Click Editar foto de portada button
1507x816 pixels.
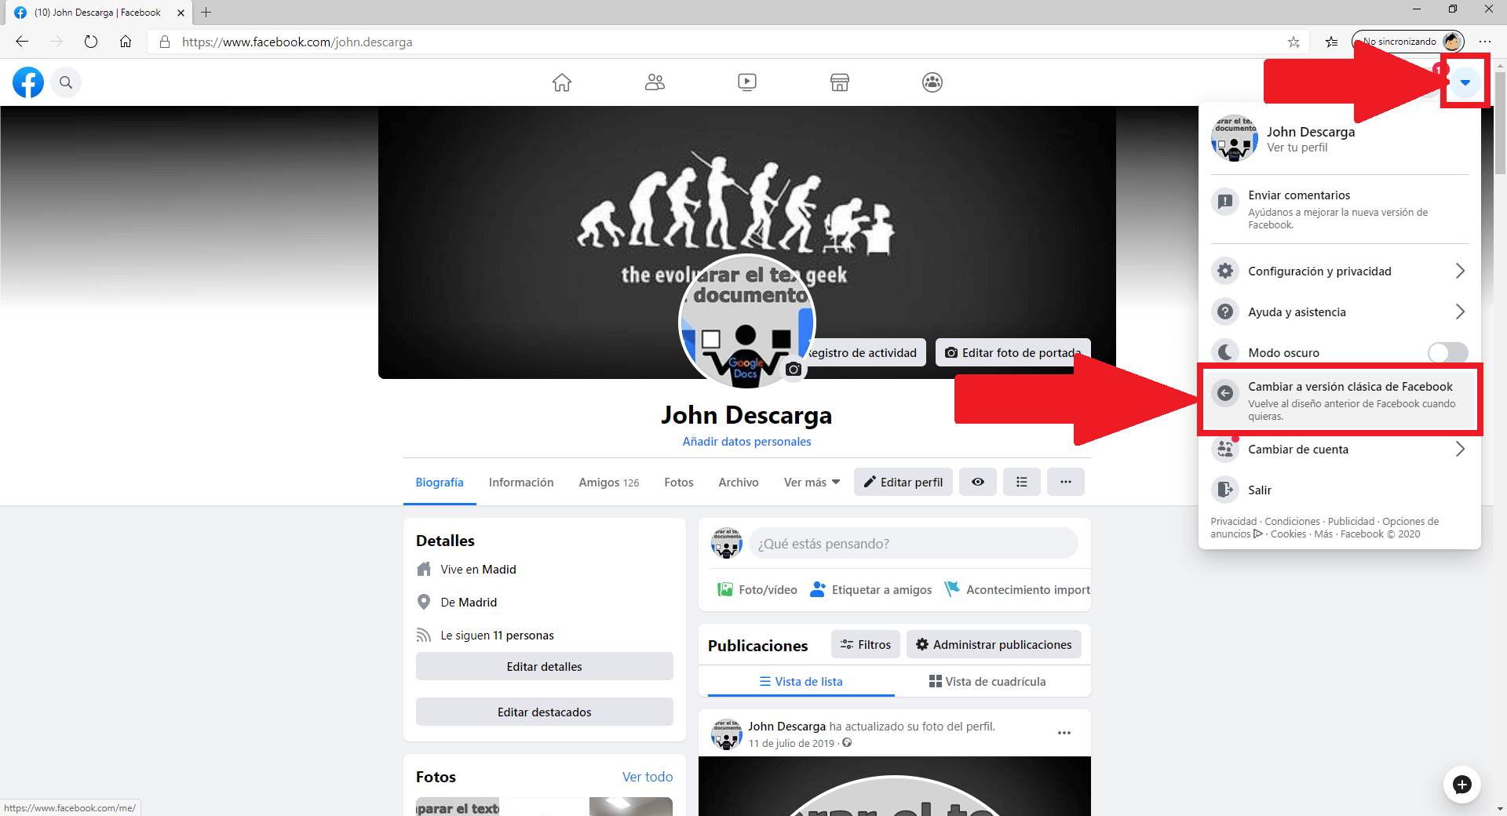[1013, 353]
